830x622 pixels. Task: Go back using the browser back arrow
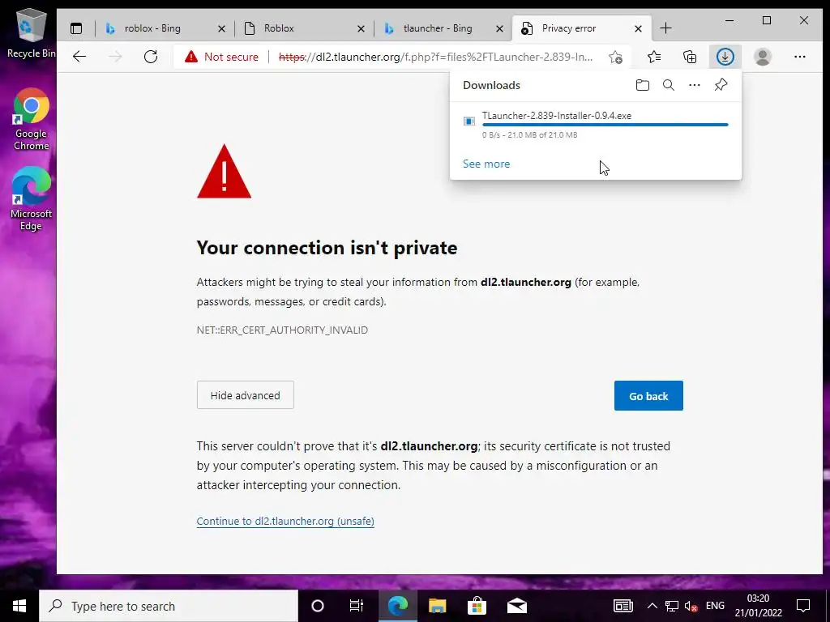coord(79,57)
